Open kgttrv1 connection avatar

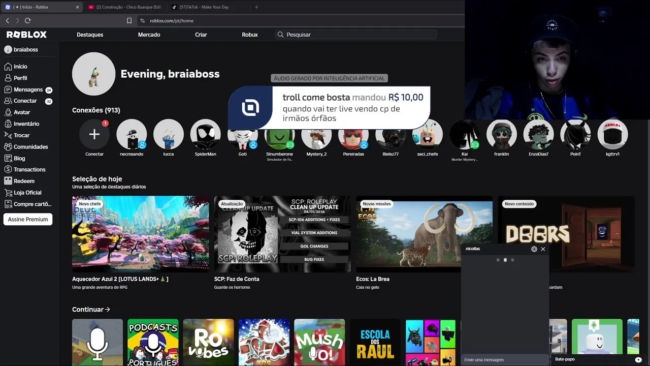pos(612,134)
